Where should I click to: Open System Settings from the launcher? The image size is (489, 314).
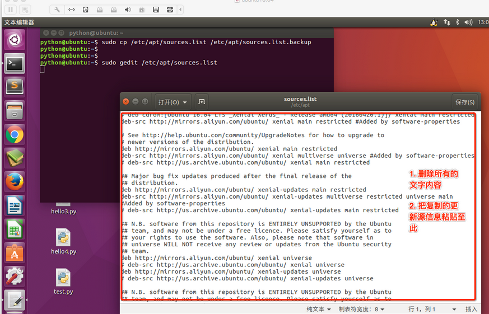point(15,276)
